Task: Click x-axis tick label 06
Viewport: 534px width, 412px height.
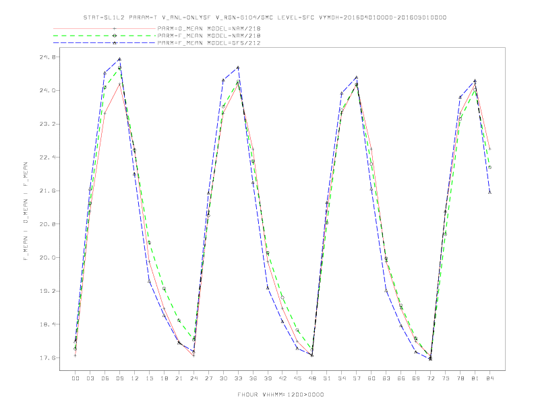Action: click(105, 378)
